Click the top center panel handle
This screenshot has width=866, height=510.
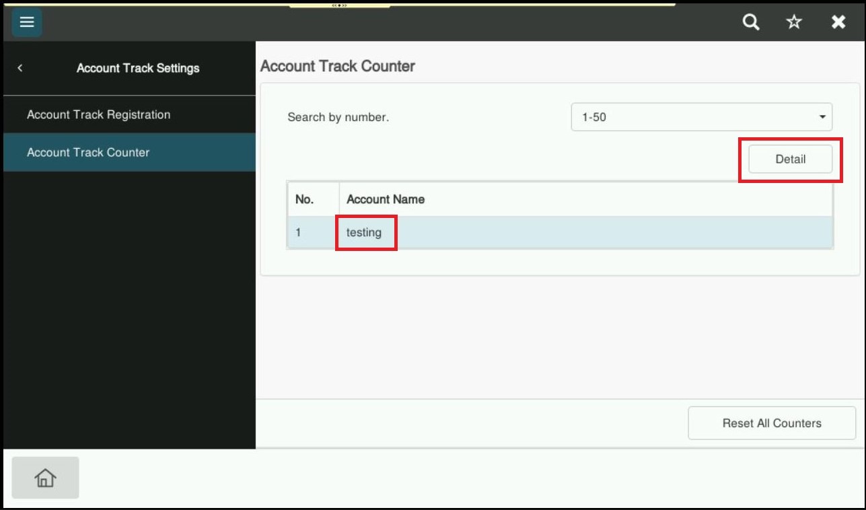pyautogui.click(x=339, y=5)
